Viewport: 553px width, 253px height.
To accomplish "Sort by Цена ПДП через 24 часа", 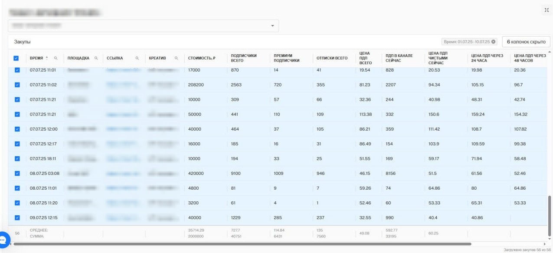I will coord(487,58).
